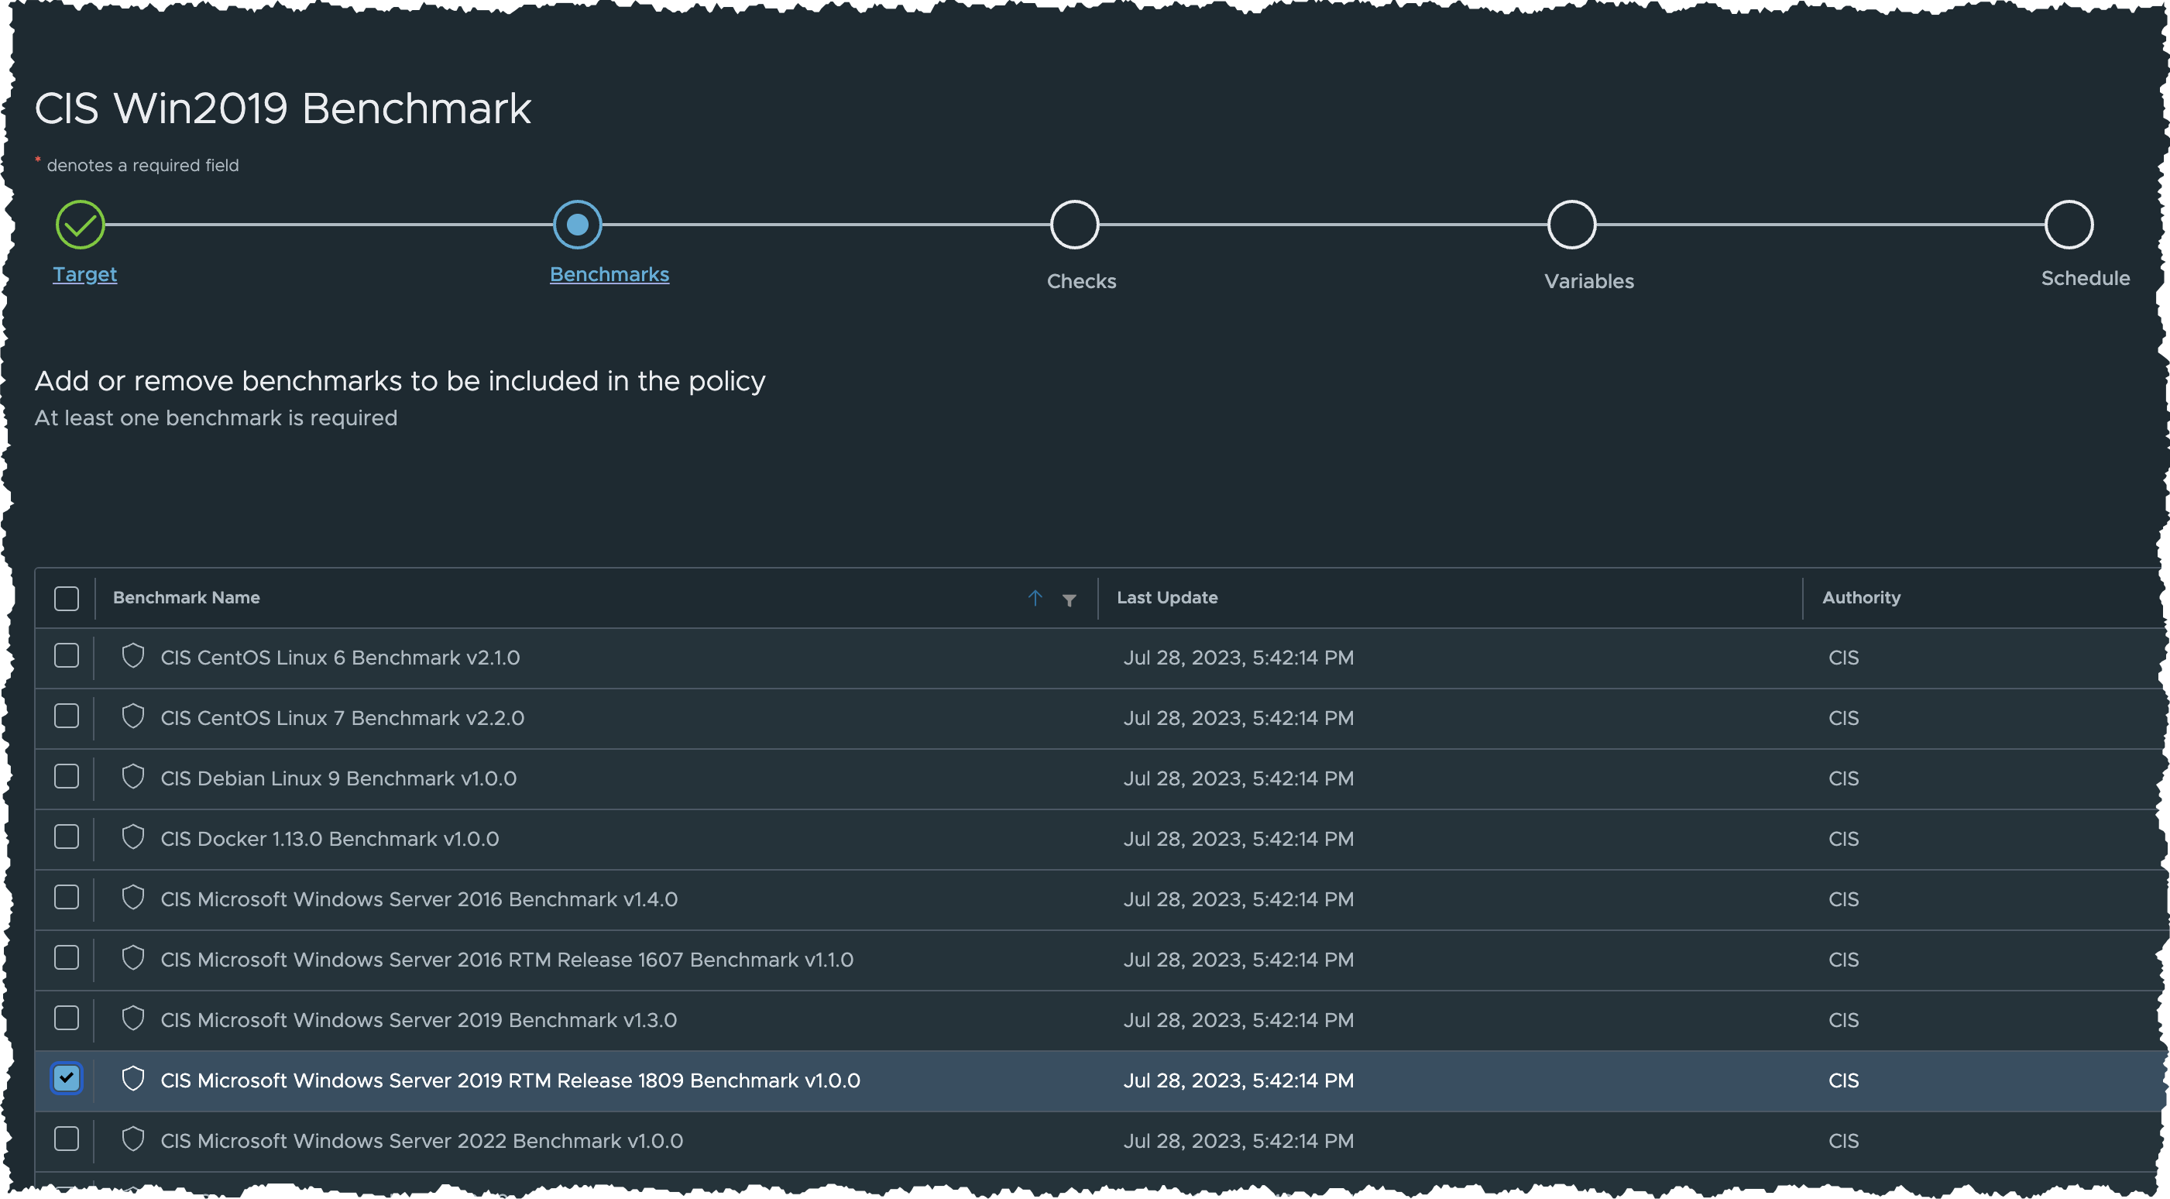
Task: Go back to the Target step link
Action: pos(85,275)
